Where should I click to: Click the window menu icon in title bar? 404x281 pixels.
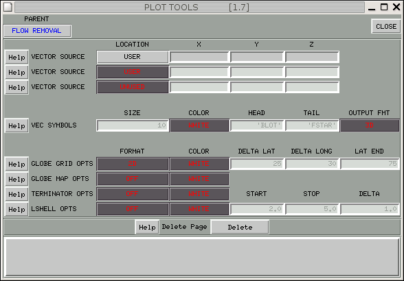point(8,7)
